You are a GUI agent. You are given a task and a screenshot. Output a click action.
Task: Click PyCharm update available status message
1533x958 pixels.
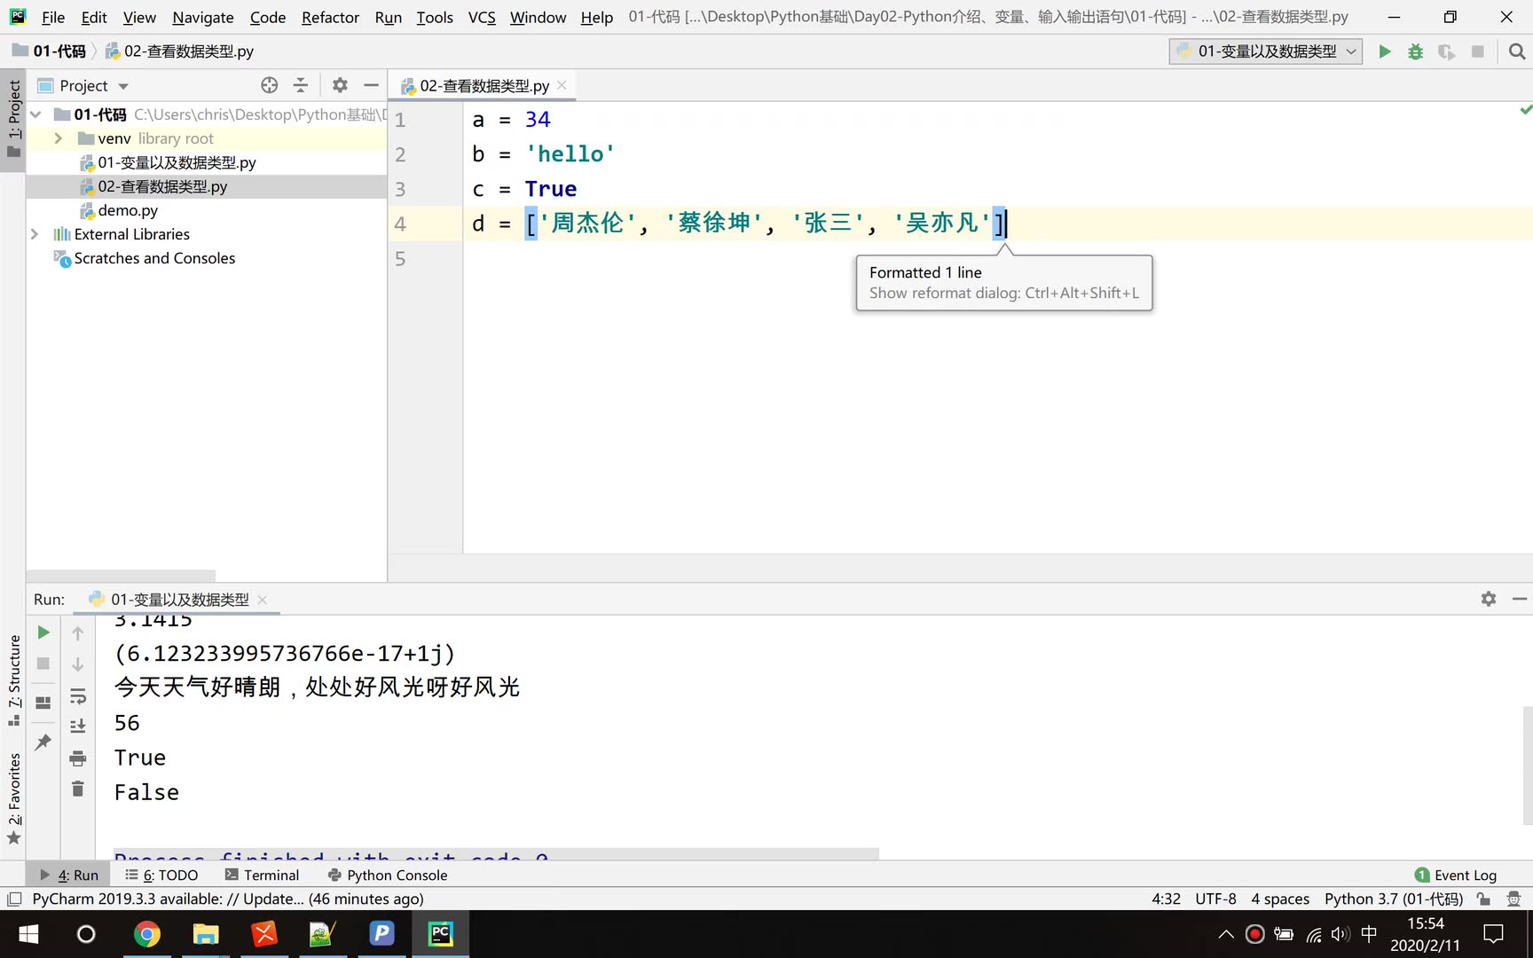[228, 899]
